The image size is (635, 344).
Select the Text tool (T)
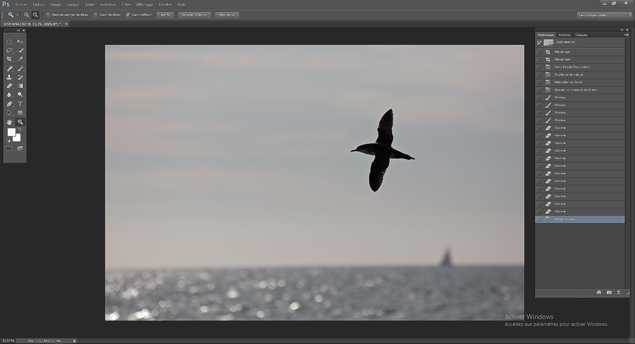coord(20,104)
